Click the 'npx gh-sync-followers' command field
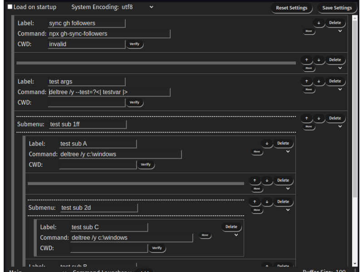Viewport: 363px width, 272px height. pos(109,34)
